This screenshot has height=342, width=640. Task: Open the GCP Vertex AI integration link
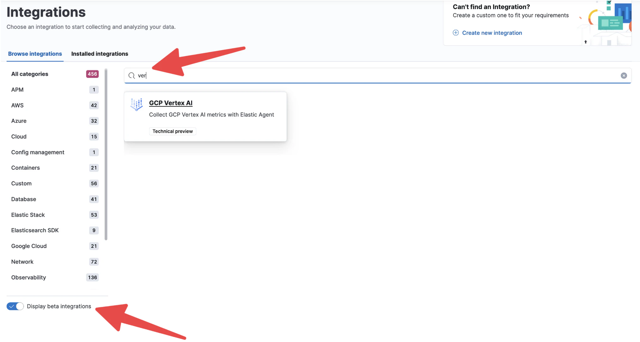[x=171, y=103]
